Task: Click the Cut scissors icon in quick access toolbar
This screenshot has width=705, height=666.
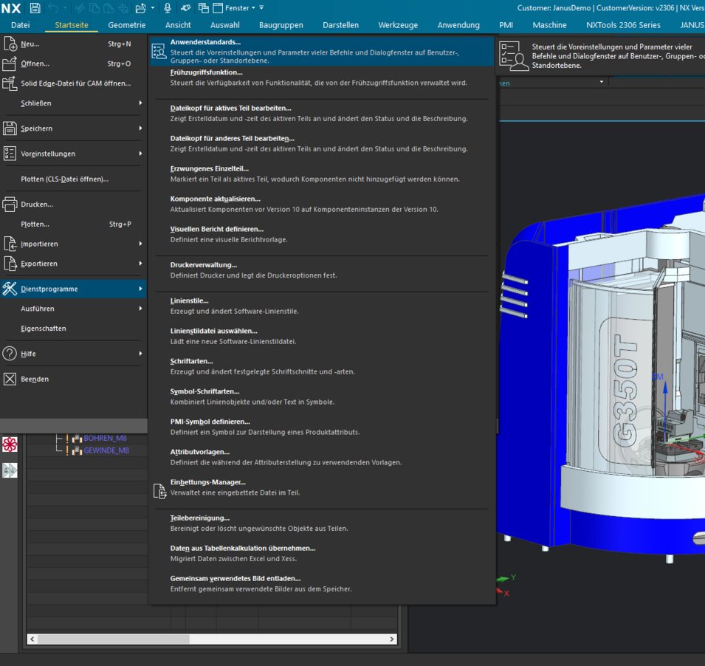Action: pos(80,7)
